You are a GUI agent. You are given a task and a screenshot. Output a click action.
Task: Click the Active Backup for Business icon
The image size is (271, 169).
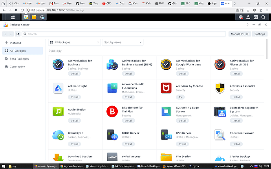58,64
